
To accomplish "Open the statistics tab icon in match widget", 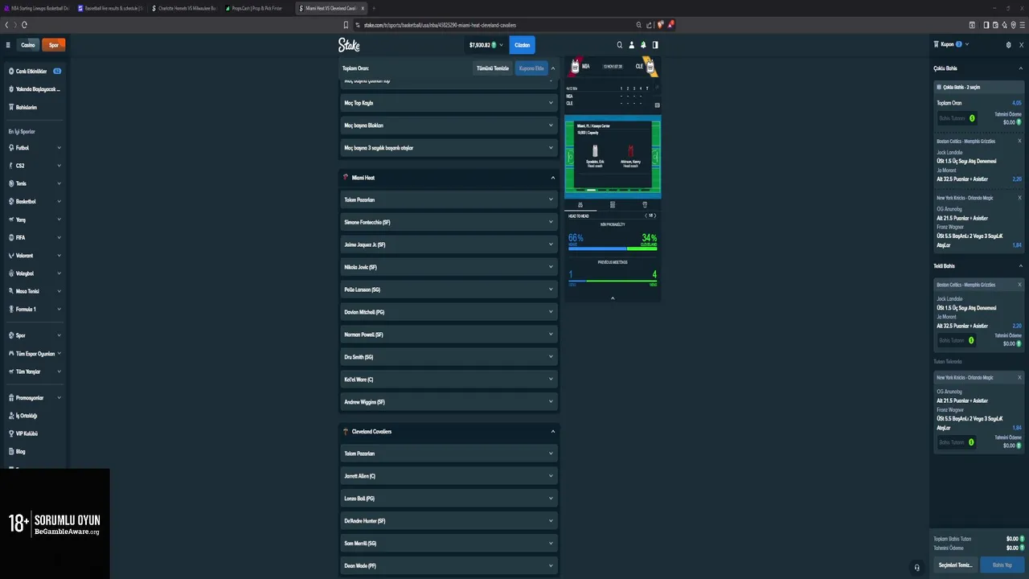I will pyautogui.click(x=580, y=205).
